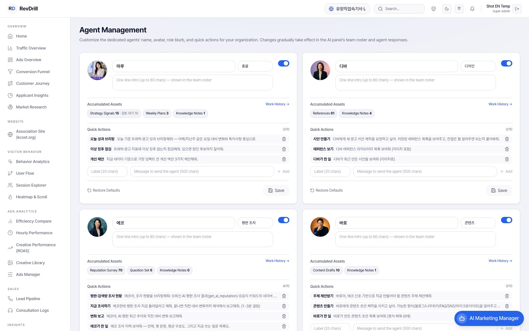529x331 pixels.
Task: Delete the 에코가 한 일 quick action
Action: pyautogui.click(x=284, y=326)
